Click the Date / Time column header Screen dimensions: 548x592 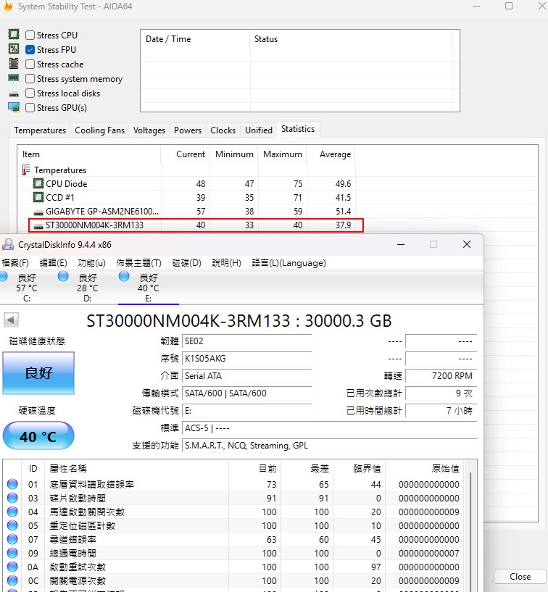coord(195,39)
